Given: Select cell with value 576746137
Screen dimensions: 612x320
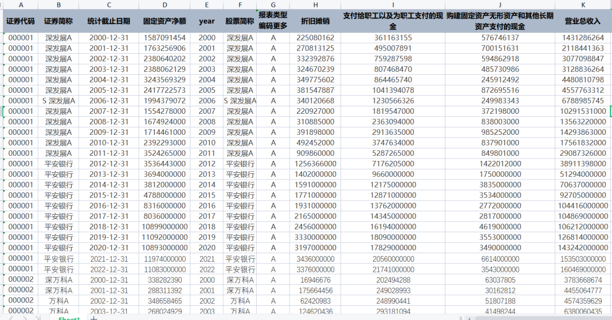Looking at the screenshot, I should tap(500, 38).
